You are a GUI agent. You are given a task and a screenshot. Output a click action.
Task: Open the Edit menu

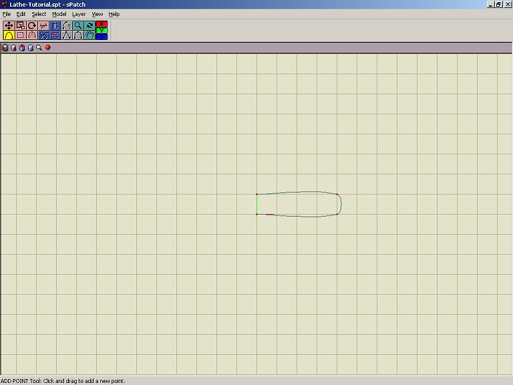point(21,14)
